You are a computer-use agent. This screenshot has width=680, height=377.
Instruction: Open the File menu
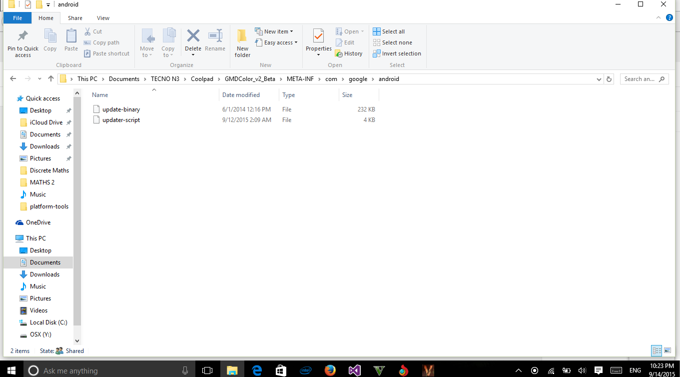pyautogui.click(x=17, y=17)
